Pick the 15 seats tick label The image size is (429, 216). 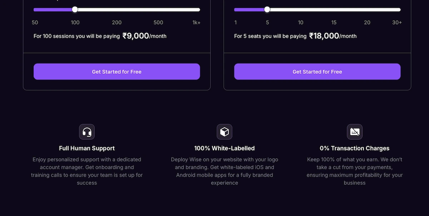click(x=334, y=23)
